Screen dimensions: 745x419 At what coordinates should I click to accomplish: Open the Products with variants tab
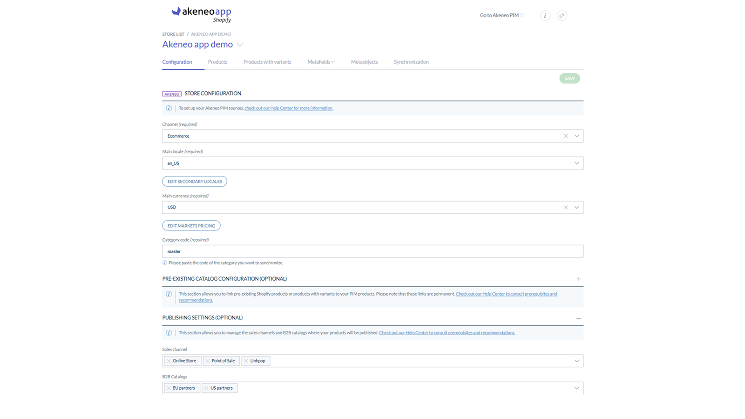267,62
